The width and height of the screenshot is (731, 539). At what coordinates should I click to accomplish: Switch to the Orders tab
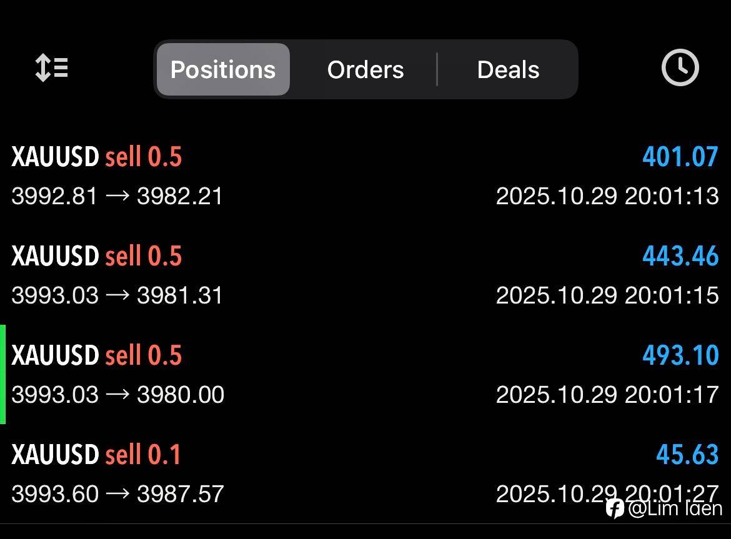(365, 69)
